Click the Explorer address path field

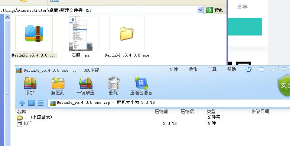point(98,10)
